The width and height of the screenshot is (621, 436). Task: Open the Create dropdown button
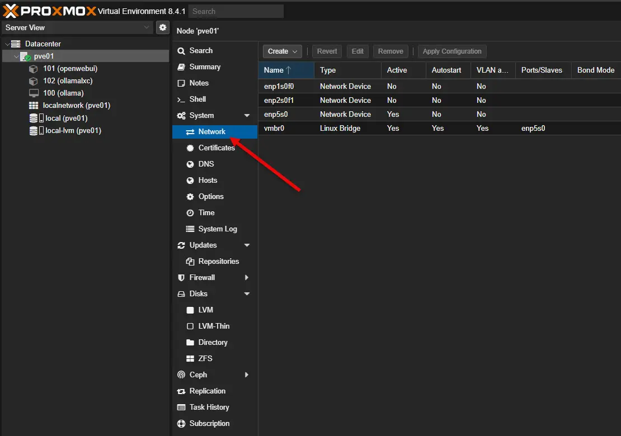click(283, 51)
